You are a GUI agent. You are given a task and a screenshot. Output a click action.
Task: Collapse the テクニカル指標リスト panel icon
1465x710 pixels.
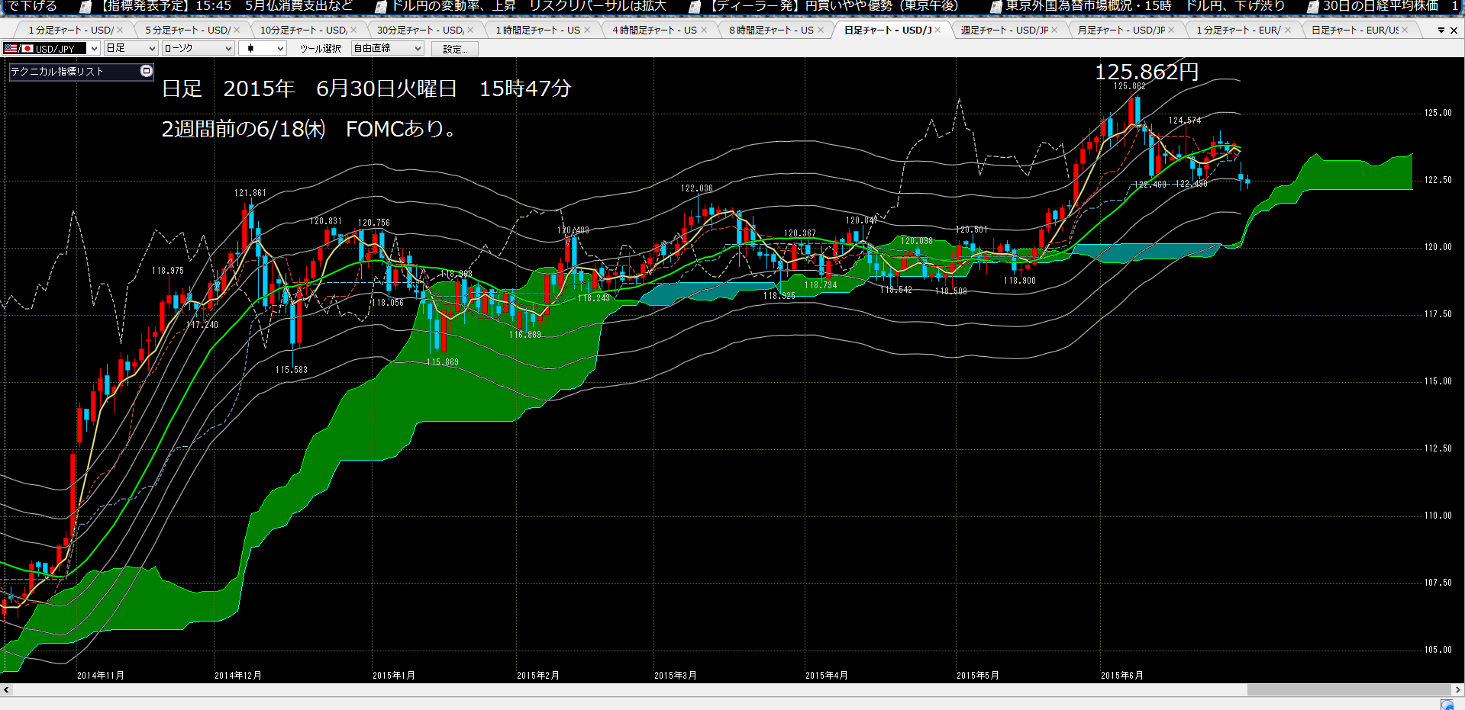[147, 71]
